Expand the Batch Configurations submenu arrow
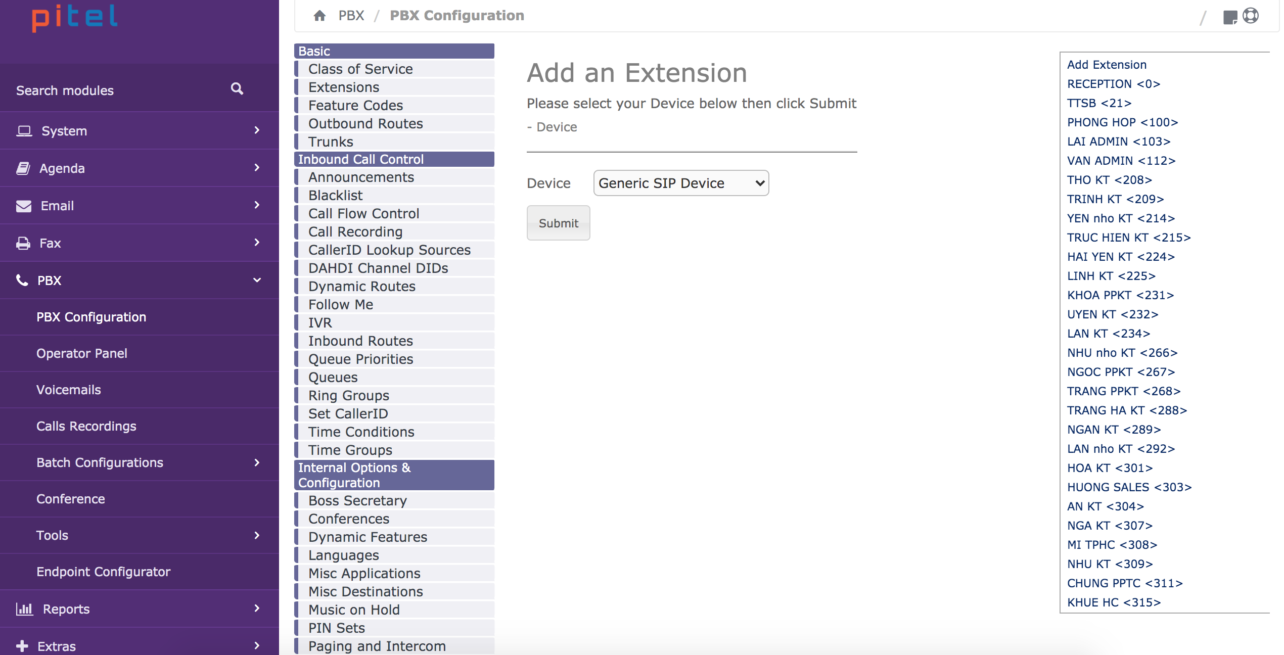 (257, 462)
